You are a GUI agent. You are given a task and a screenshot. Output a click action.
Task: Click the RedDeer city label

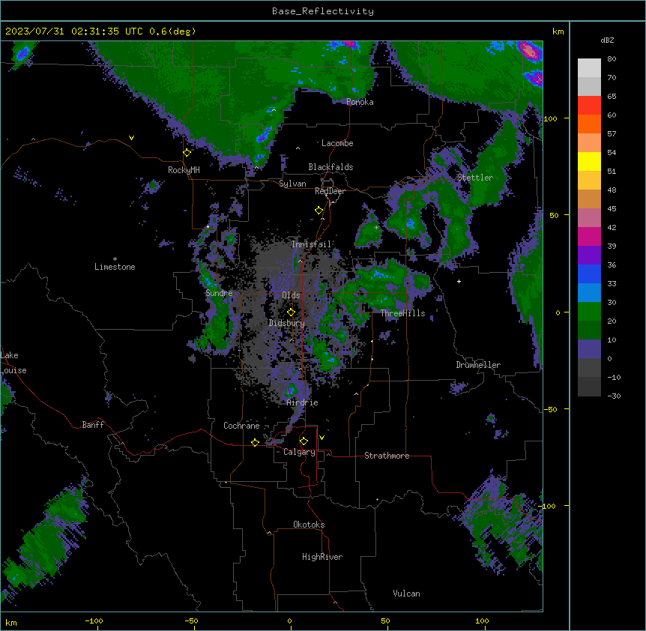click(x=330, y=191)
